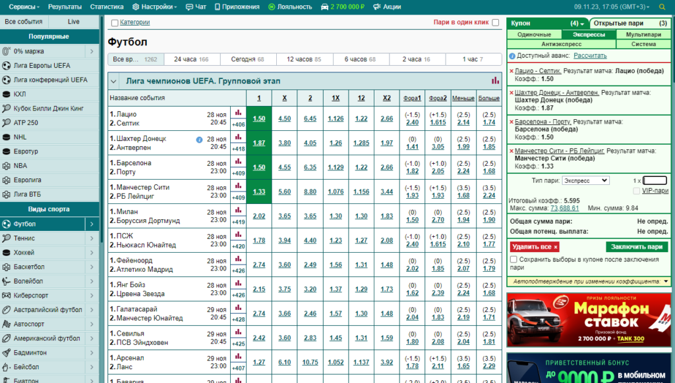Expand Купон (4) dropdown arrow
The width and height of the screenshot is (675, 383).
581,24
